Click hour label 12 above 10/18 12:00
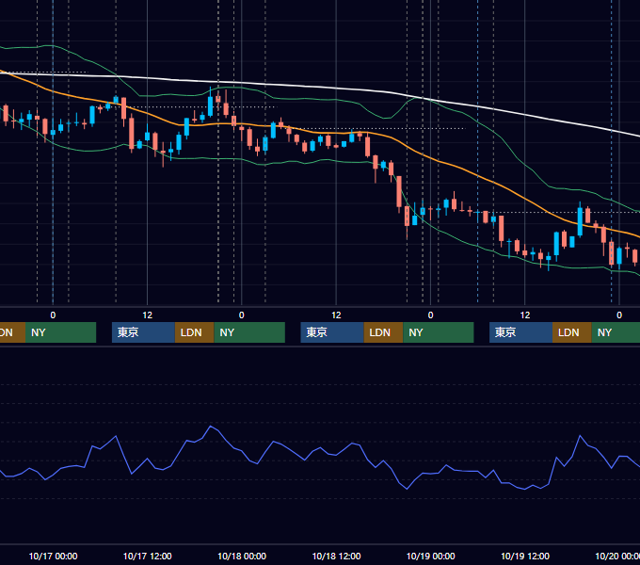Image resolution: width=640 pixels, height=565 pixels. [336, 315]
